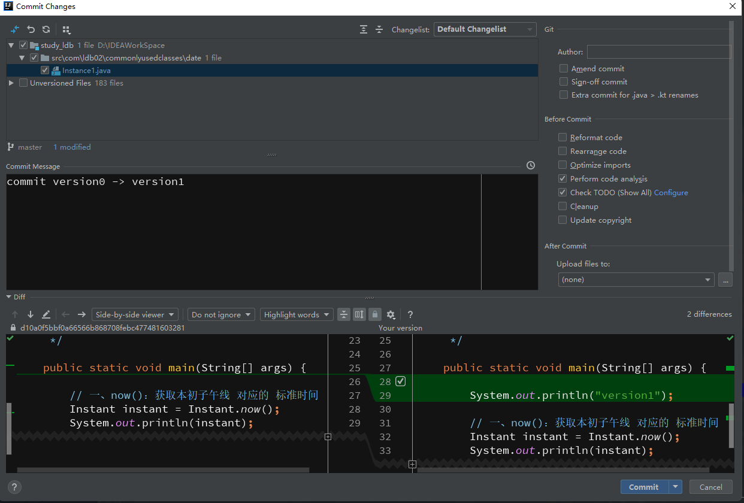Click collapse unchanged fragments icon
The height and width of the screenshot is (503, 744).
344,314
